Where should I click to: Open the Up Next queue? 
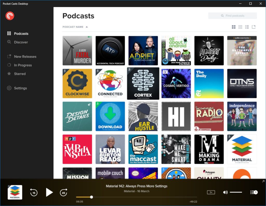pos(254,192)
